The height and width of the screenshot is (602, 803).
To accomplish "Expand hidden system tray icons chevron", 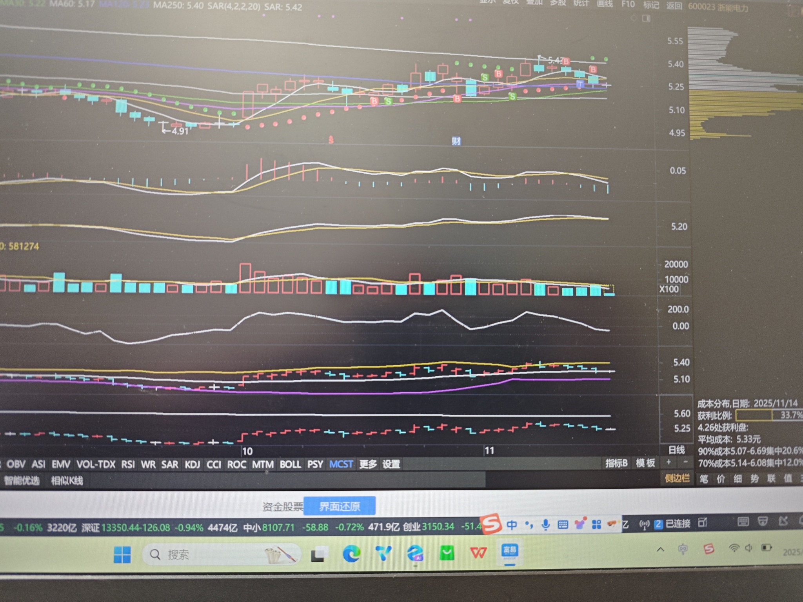I will (660, 549).
